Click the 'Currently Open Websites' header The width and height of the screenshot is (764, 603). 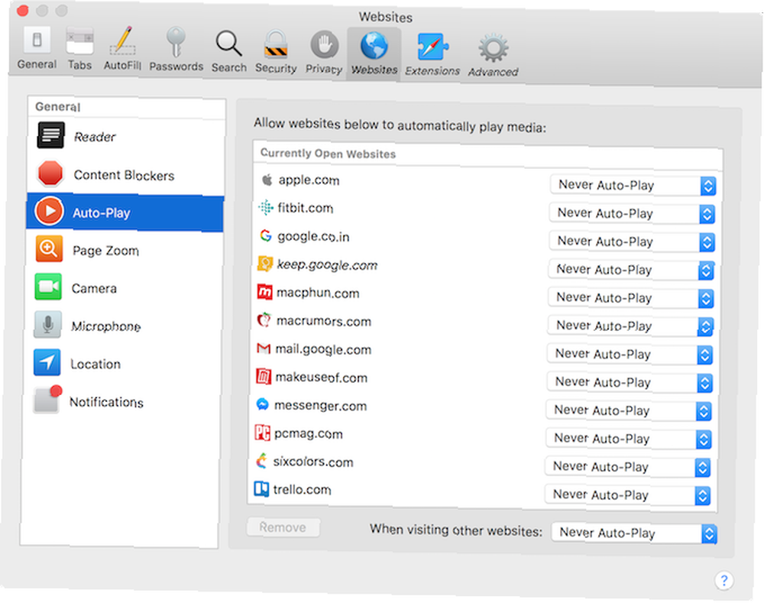coord(328,154)
